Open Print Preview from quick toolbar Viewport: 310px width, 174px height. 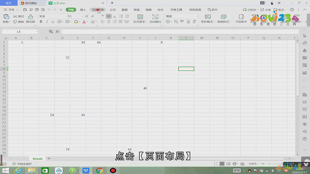click(x=43, y=9)
